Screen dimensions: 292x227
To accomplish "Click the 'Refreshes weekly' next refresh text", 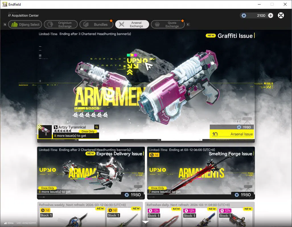I will click(82, 205).
